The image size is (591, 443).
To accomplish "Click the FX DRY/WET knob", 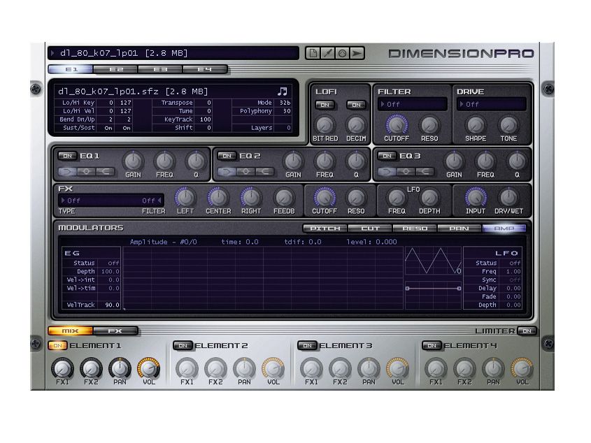I will coord(508,197).
